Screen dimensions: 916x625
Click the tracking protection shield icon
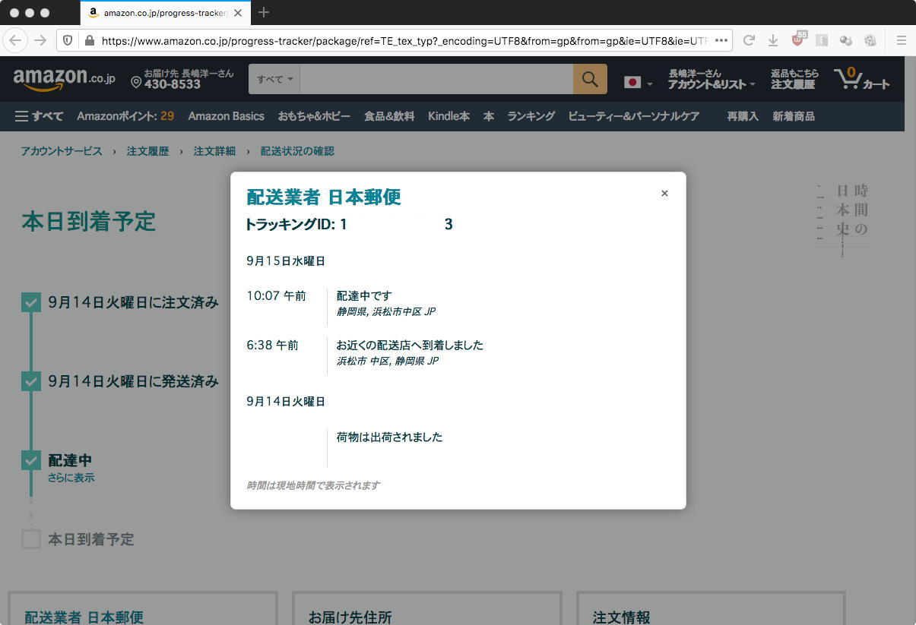pyautogui.click(x=68, y=40)
